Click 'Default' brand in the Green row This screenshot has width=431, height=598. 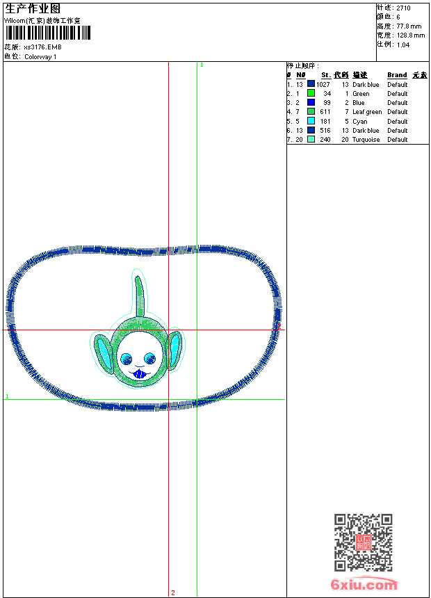(398, 94)
